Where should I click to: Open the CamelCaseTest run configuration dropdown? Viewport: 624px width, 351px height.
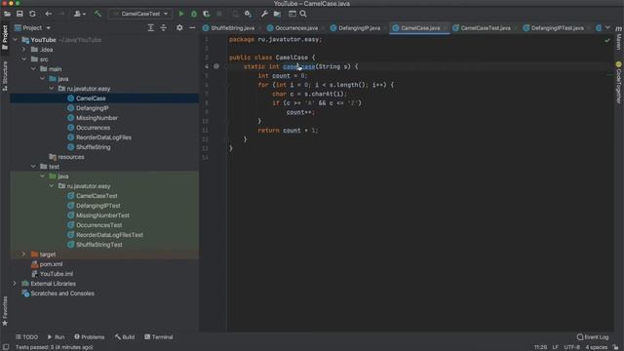click(140, 14)
